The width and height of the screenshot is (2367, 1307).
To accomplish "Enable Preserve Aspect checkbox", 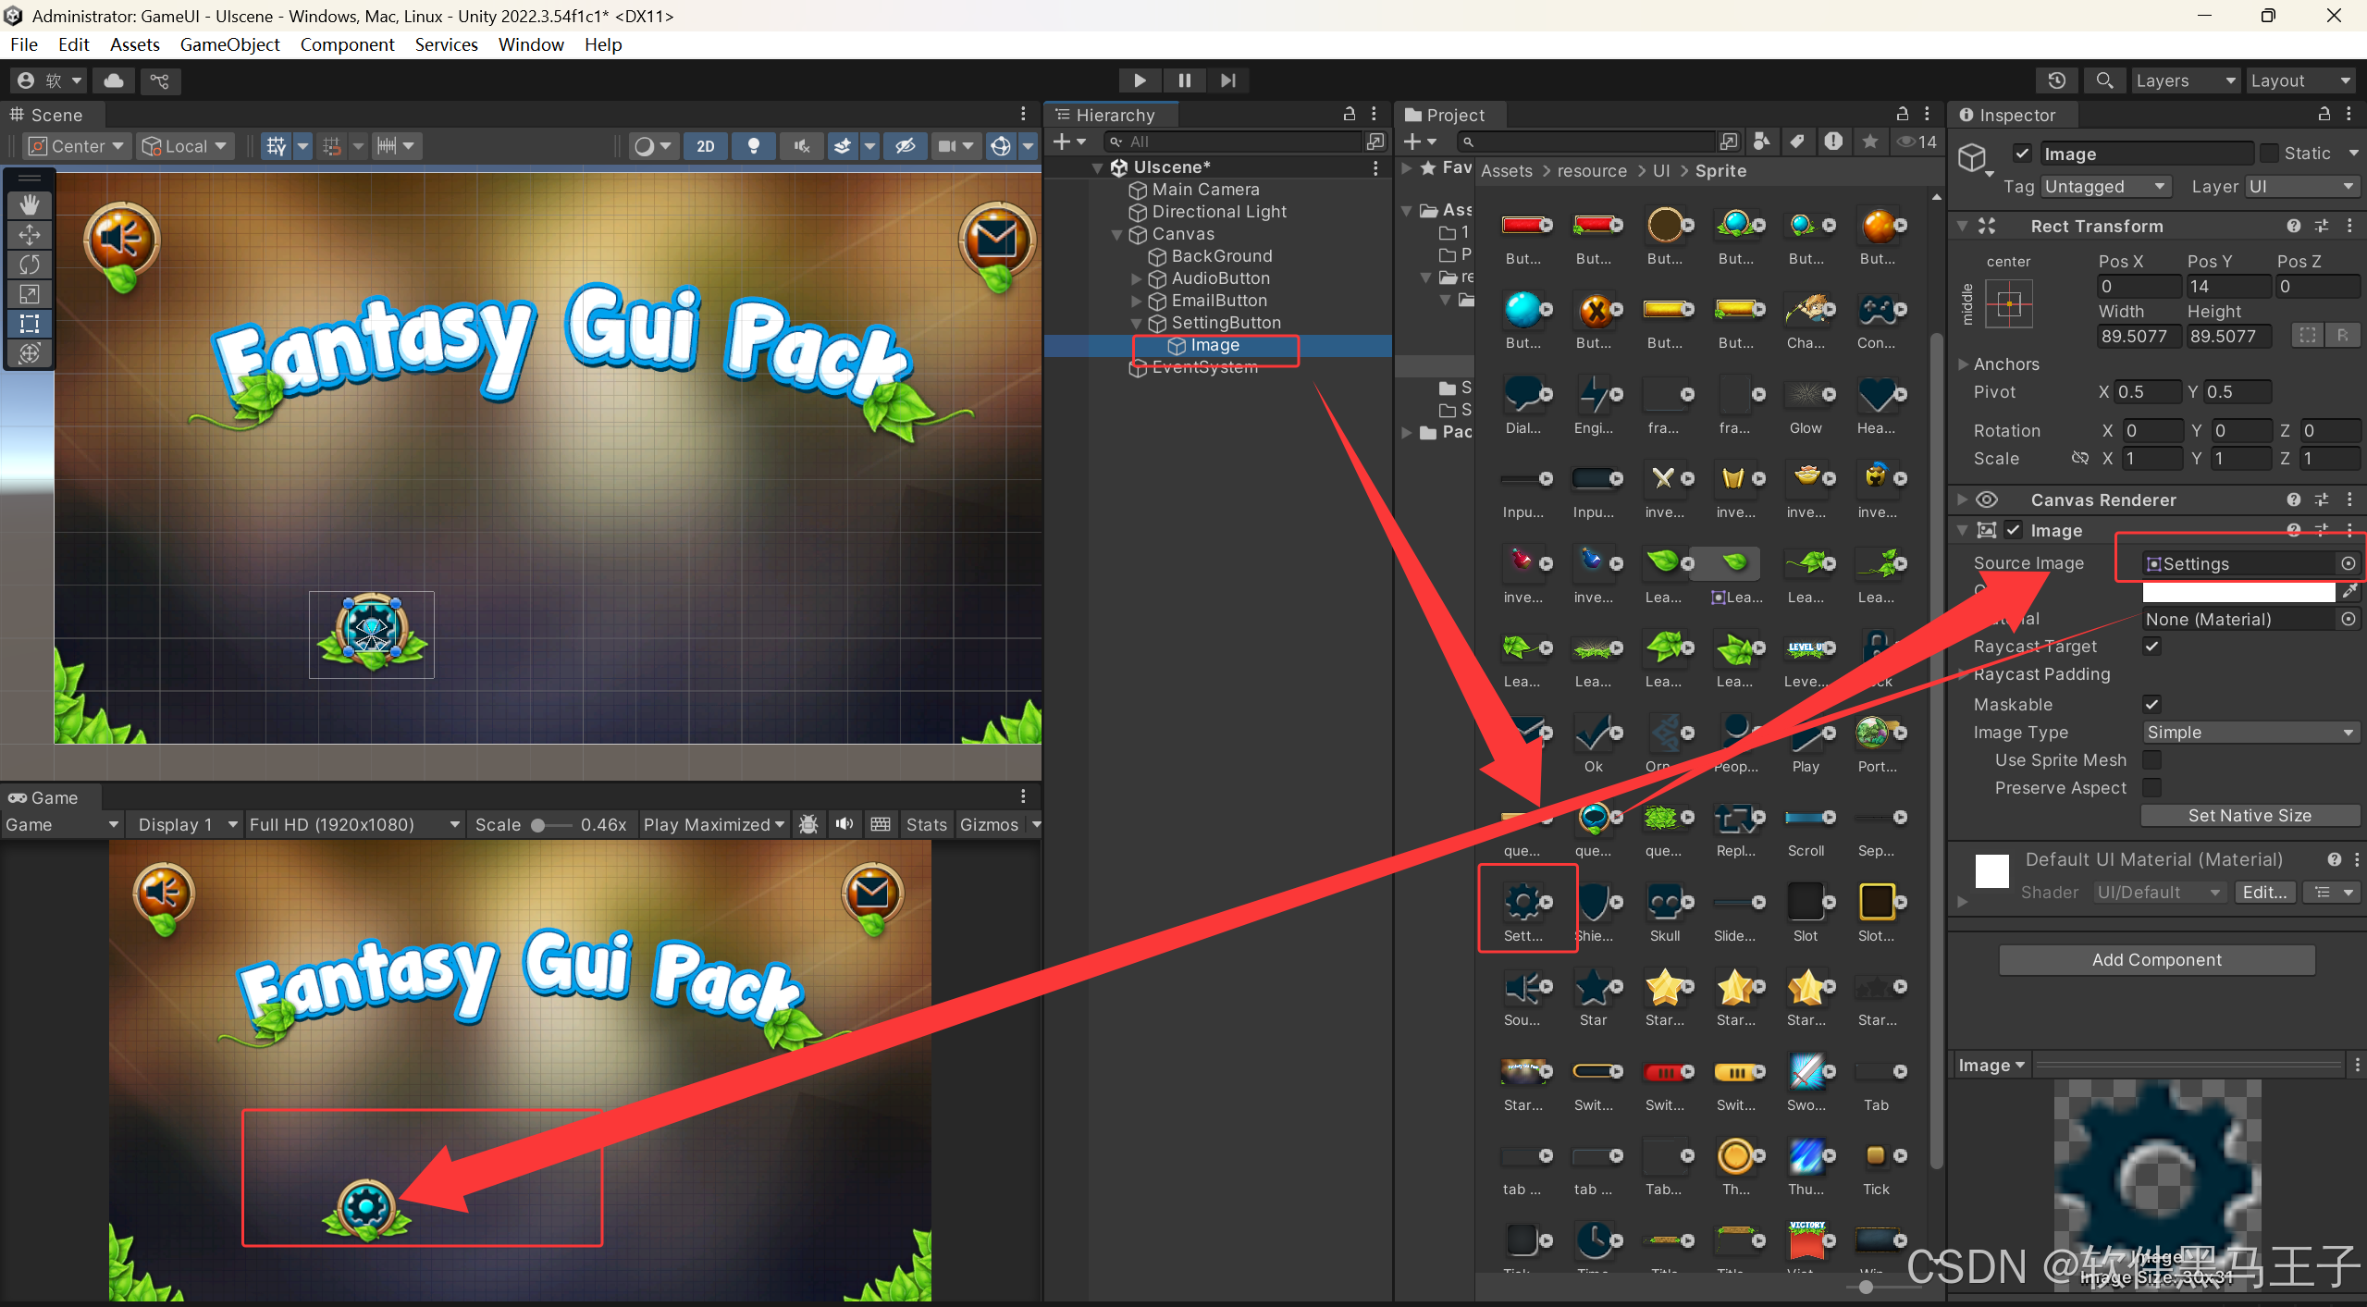I will [2152, 788].
